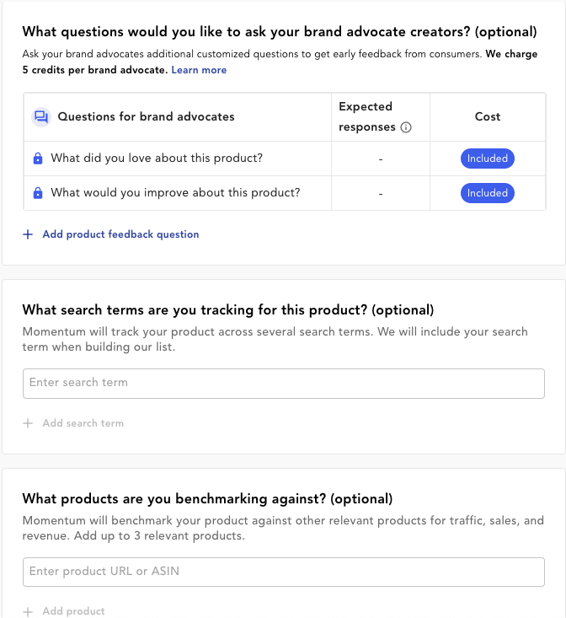Add product feedback question

[x=120, y=234]
